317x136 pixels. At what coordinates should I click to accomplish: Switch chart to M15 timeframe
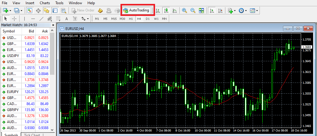114,19
